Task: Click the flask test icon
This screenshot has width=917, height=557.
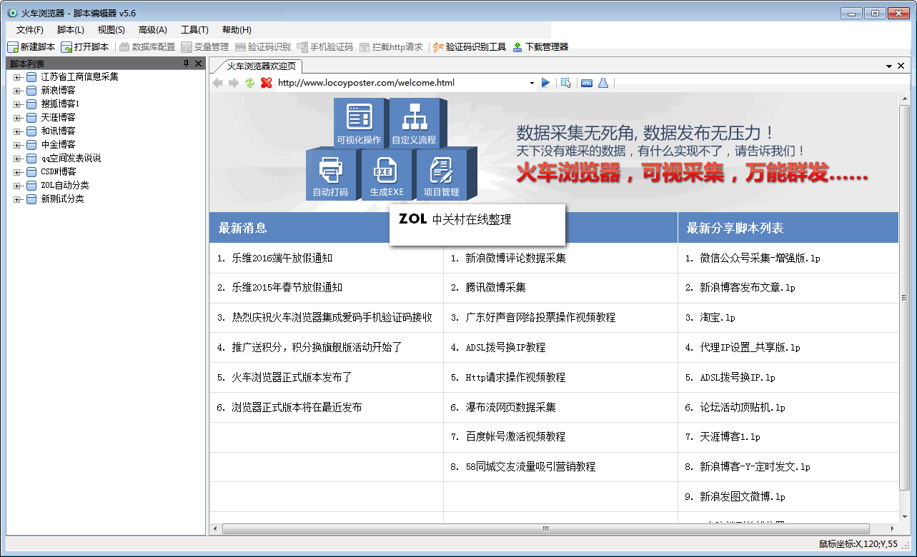Action: (603, 83)
